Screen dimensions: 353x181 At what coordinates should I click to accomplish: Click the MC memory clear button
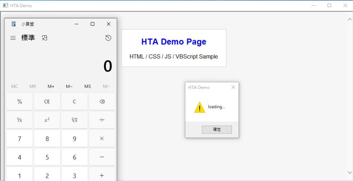(15, 87)
